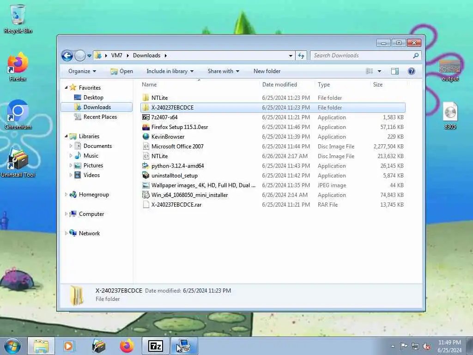Open the Include in library dropdown
The height and width of the screenshot is (355, 473).
[170, 71]
